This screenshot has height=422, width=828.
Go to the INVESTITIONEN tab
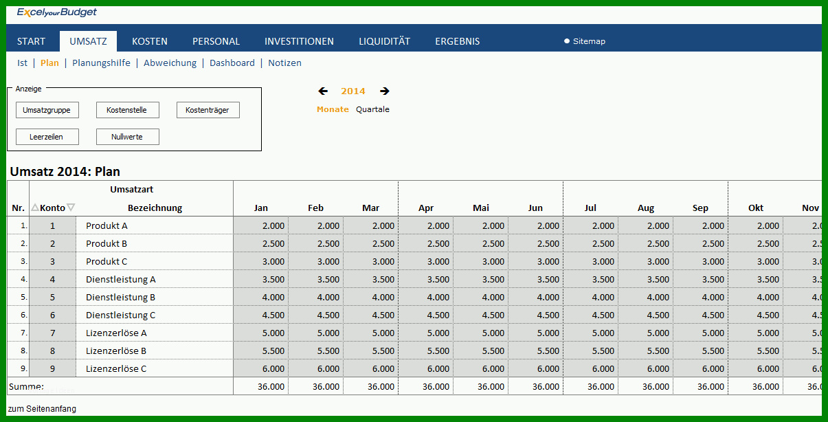[x=300, y=41]
